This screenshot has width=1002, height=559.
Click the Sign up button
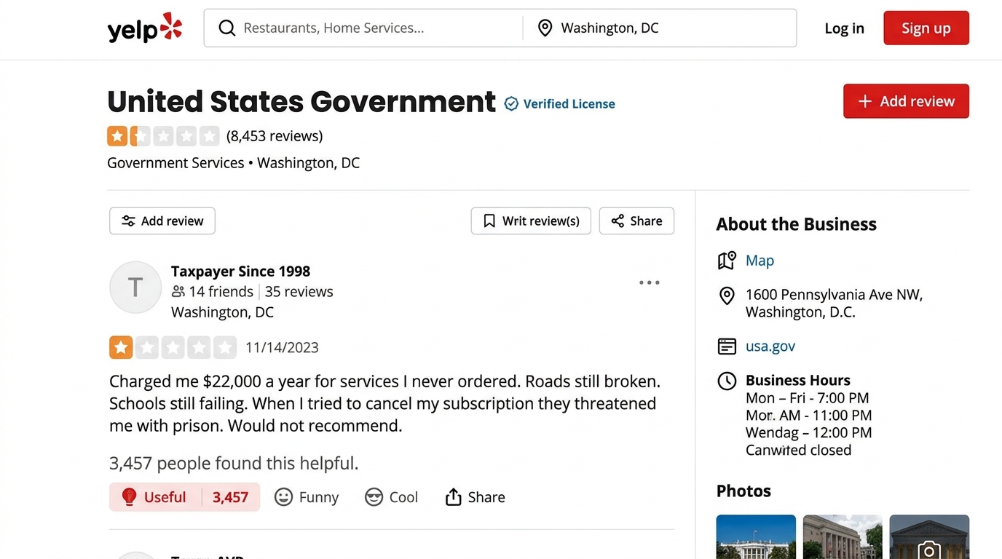[926, 28]
